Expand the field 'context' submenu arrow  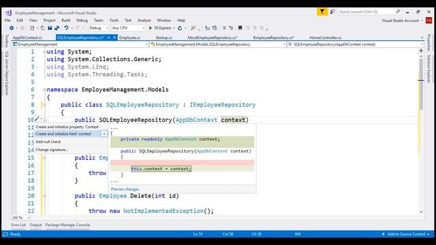[104, 134]
